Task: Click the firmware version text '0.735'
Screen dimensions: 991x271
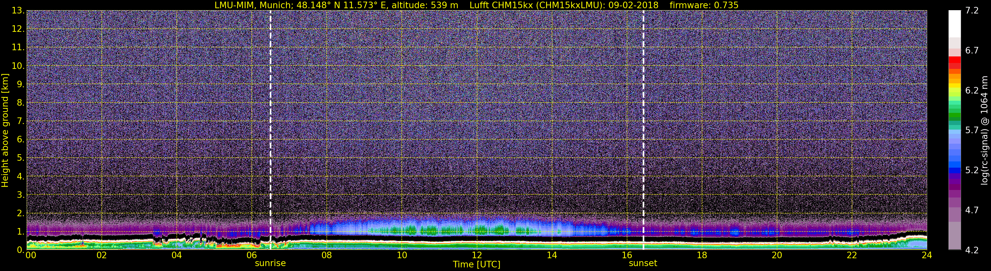Action: click(726, 5)
